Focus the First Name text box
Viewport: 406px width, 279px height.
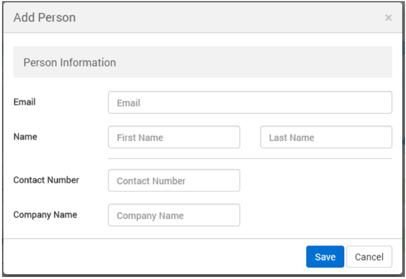pyautogui.click(x=174, y=137)
